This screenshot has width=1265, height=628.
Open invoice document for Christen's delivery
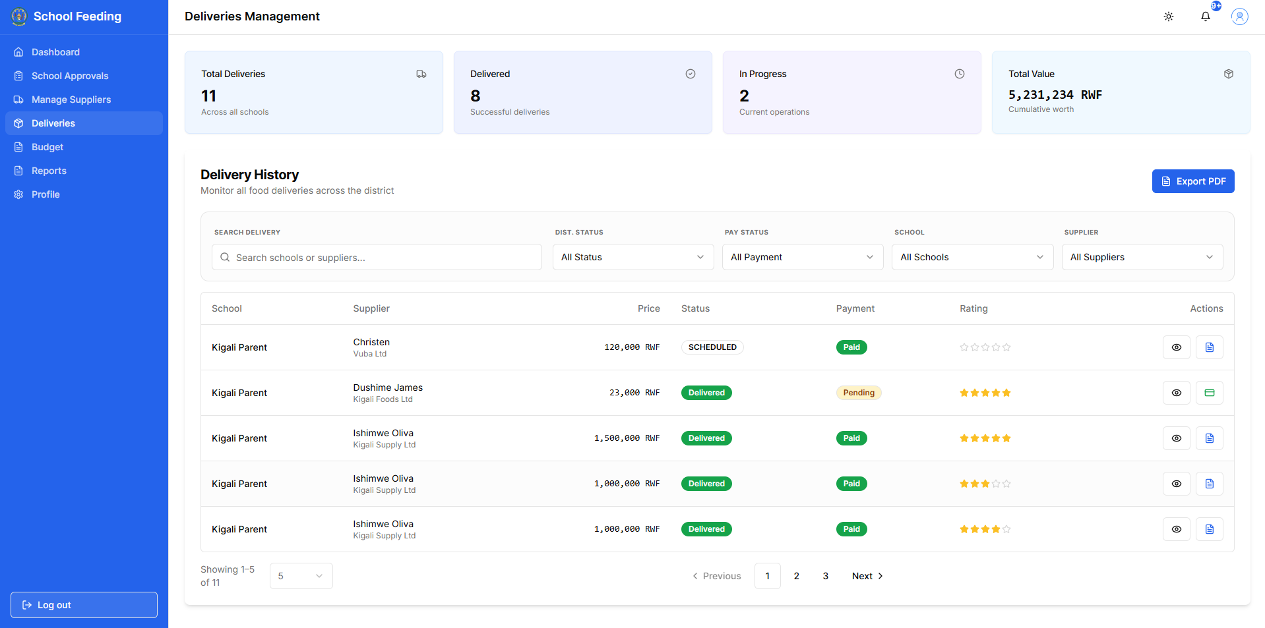pyautogui.click(x=1210, y=347)
